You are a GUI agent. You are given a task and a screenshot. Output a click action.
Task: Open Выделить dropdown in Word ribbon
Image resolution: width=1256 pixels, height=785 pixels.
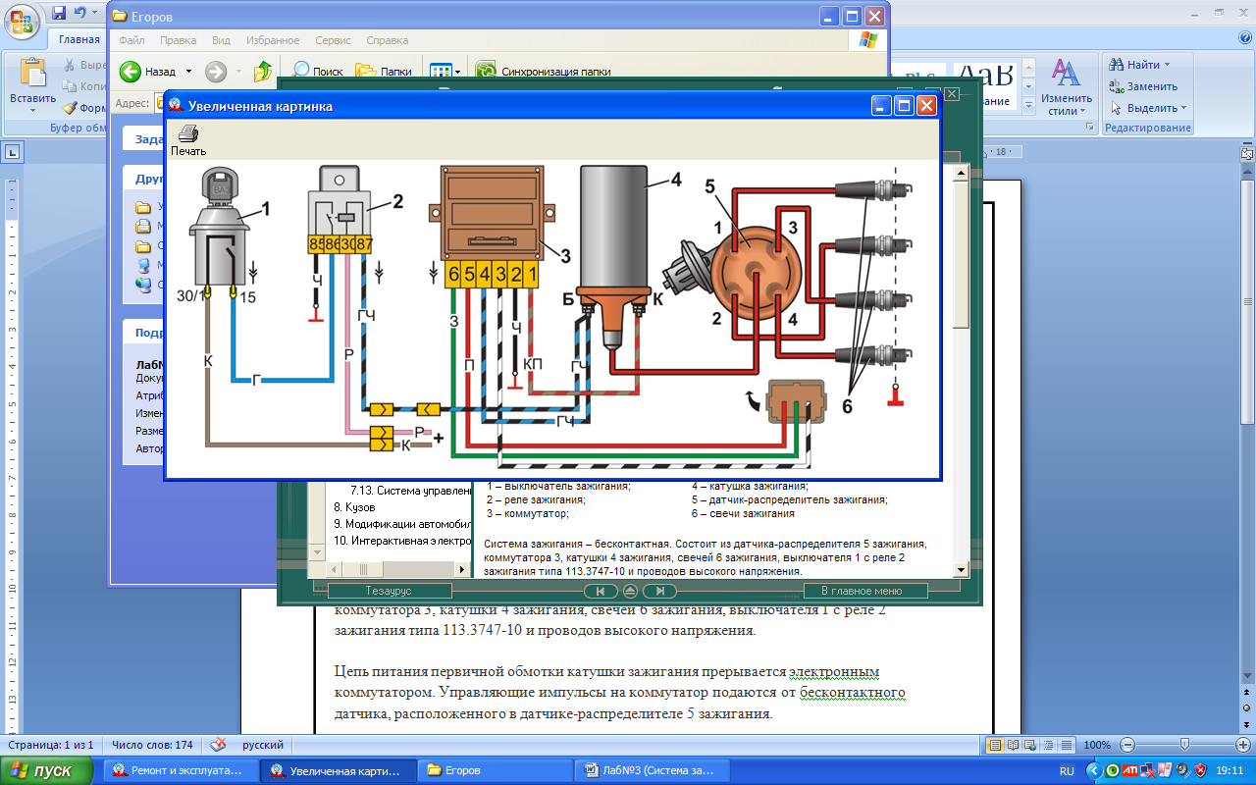pos(1148,108)
